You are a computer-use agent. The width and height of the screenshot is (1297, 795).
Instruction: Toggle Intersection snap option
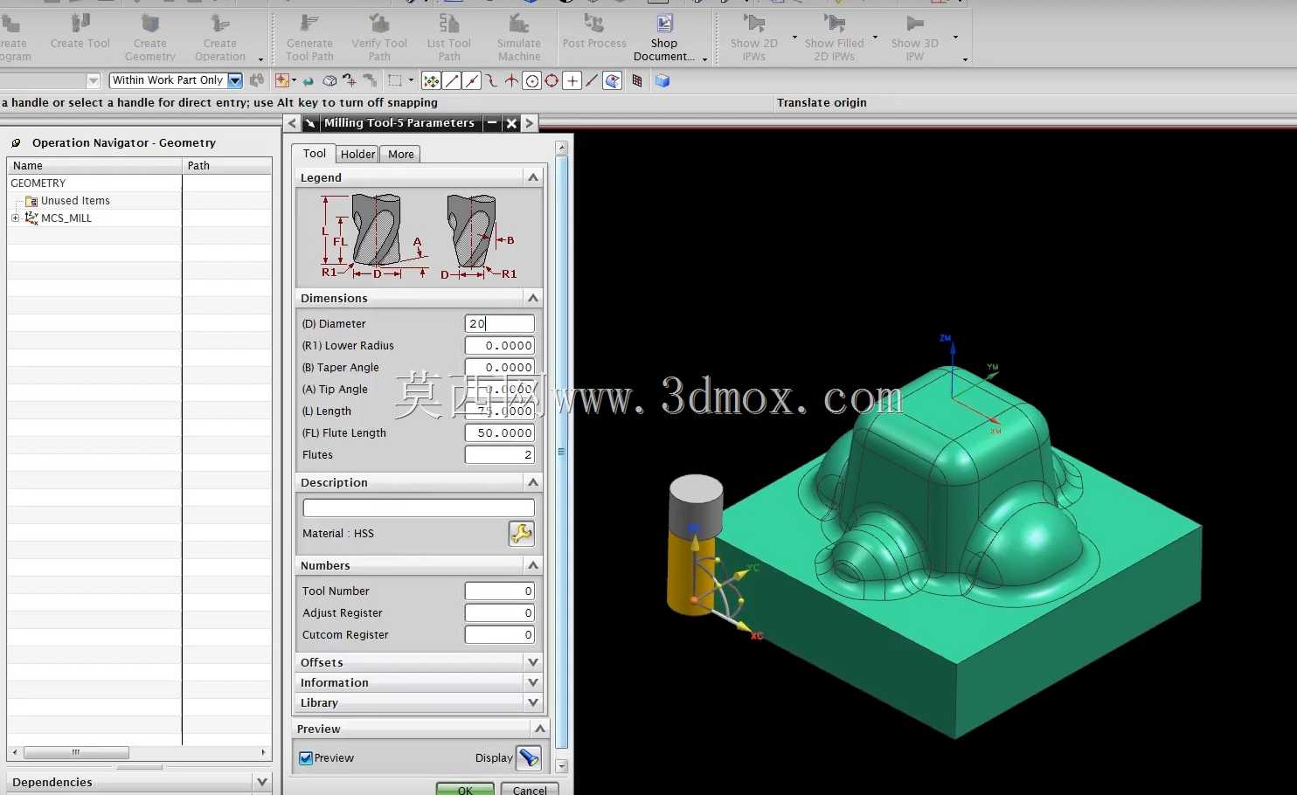pyautogui.click(x=512, y=81)
